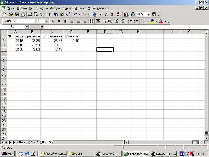Paste from clipboard icon
Screen dimensions: 209x157
(x=62, y=14)
